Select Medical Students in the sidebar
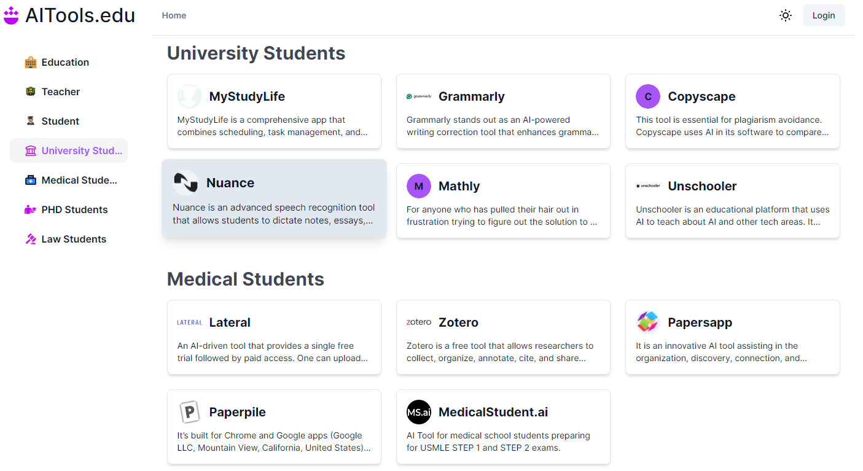 (79, 180)
